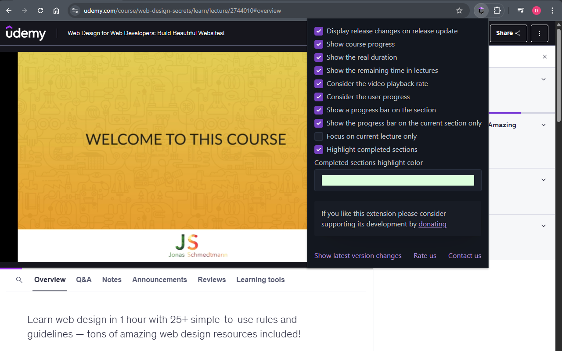Screen dimensions: 562x351
Task: Close the course content sidebar
Action: point(545,57)
